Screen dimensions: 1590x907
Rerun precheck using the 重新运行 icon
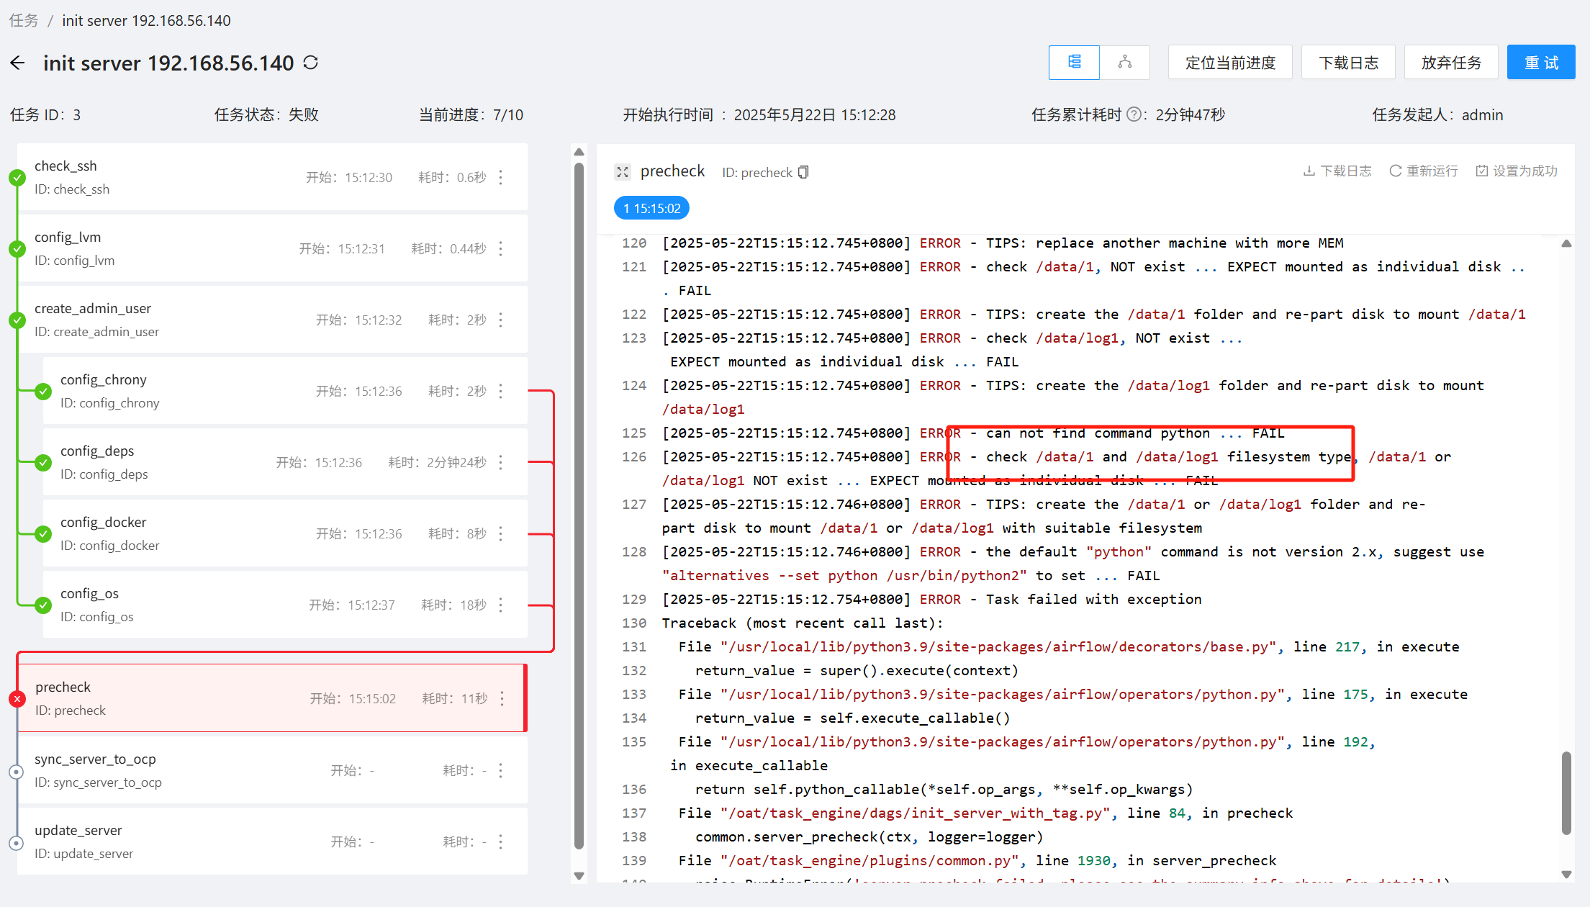coord(1423,171)
